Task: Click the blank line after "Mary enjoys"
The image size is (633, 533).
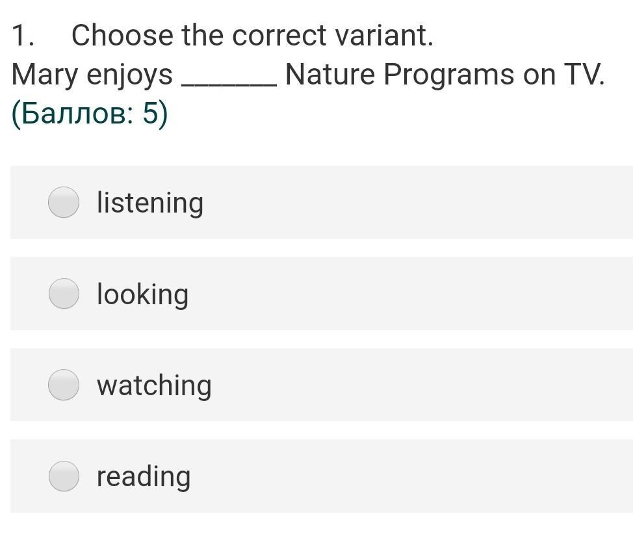Action: (x=228, y=78)
